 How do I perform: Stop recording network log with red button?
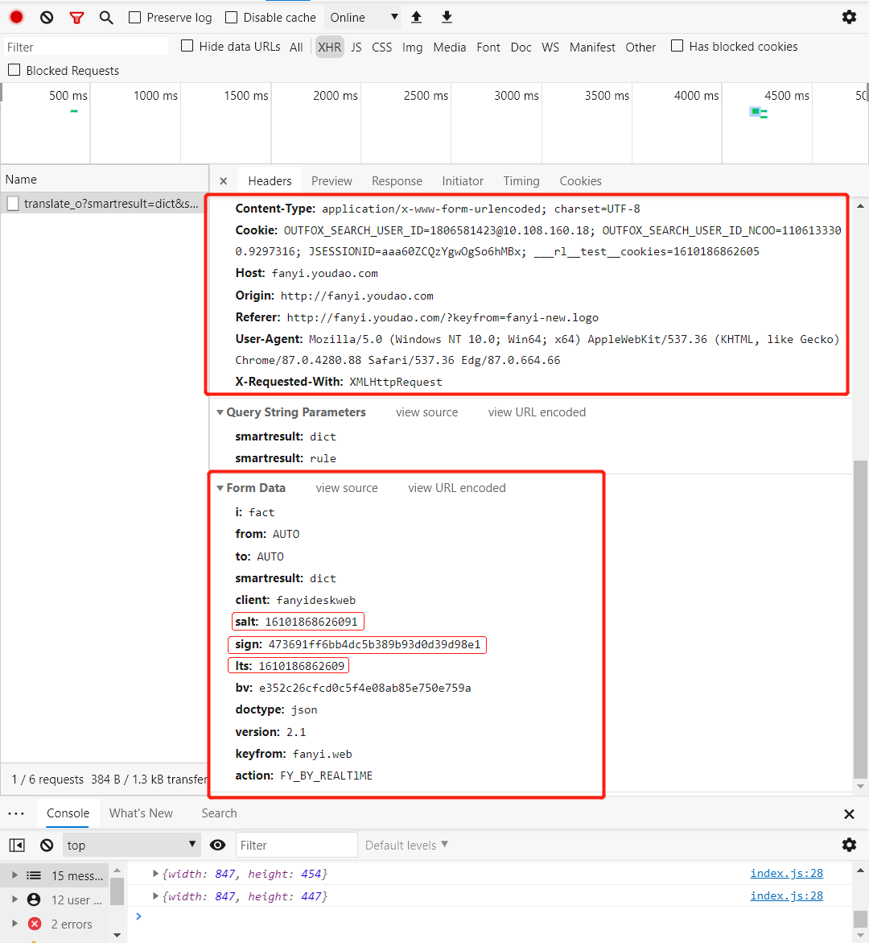point(17,18)
